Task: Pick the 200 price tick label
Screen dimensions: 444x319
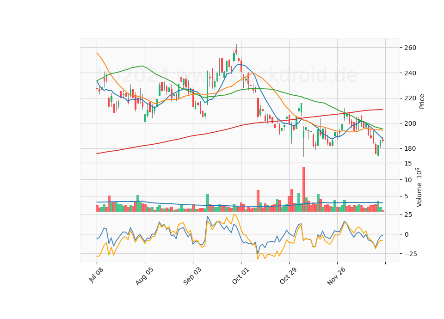Action: (x=411, y=123)
